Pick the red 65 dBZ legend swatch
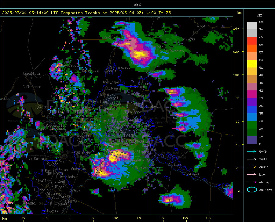 [x=252, y=41]
